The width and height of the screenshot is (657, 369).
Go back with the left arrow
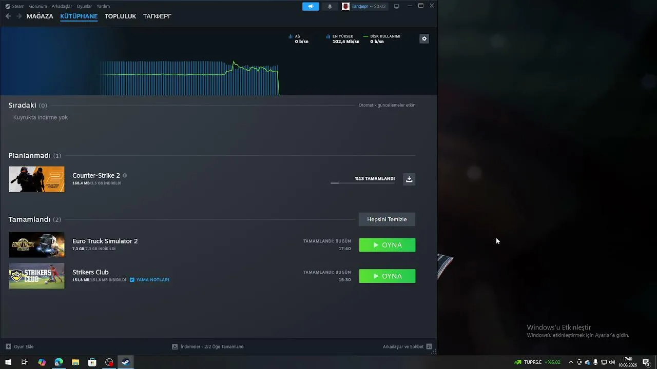[8, 16]
